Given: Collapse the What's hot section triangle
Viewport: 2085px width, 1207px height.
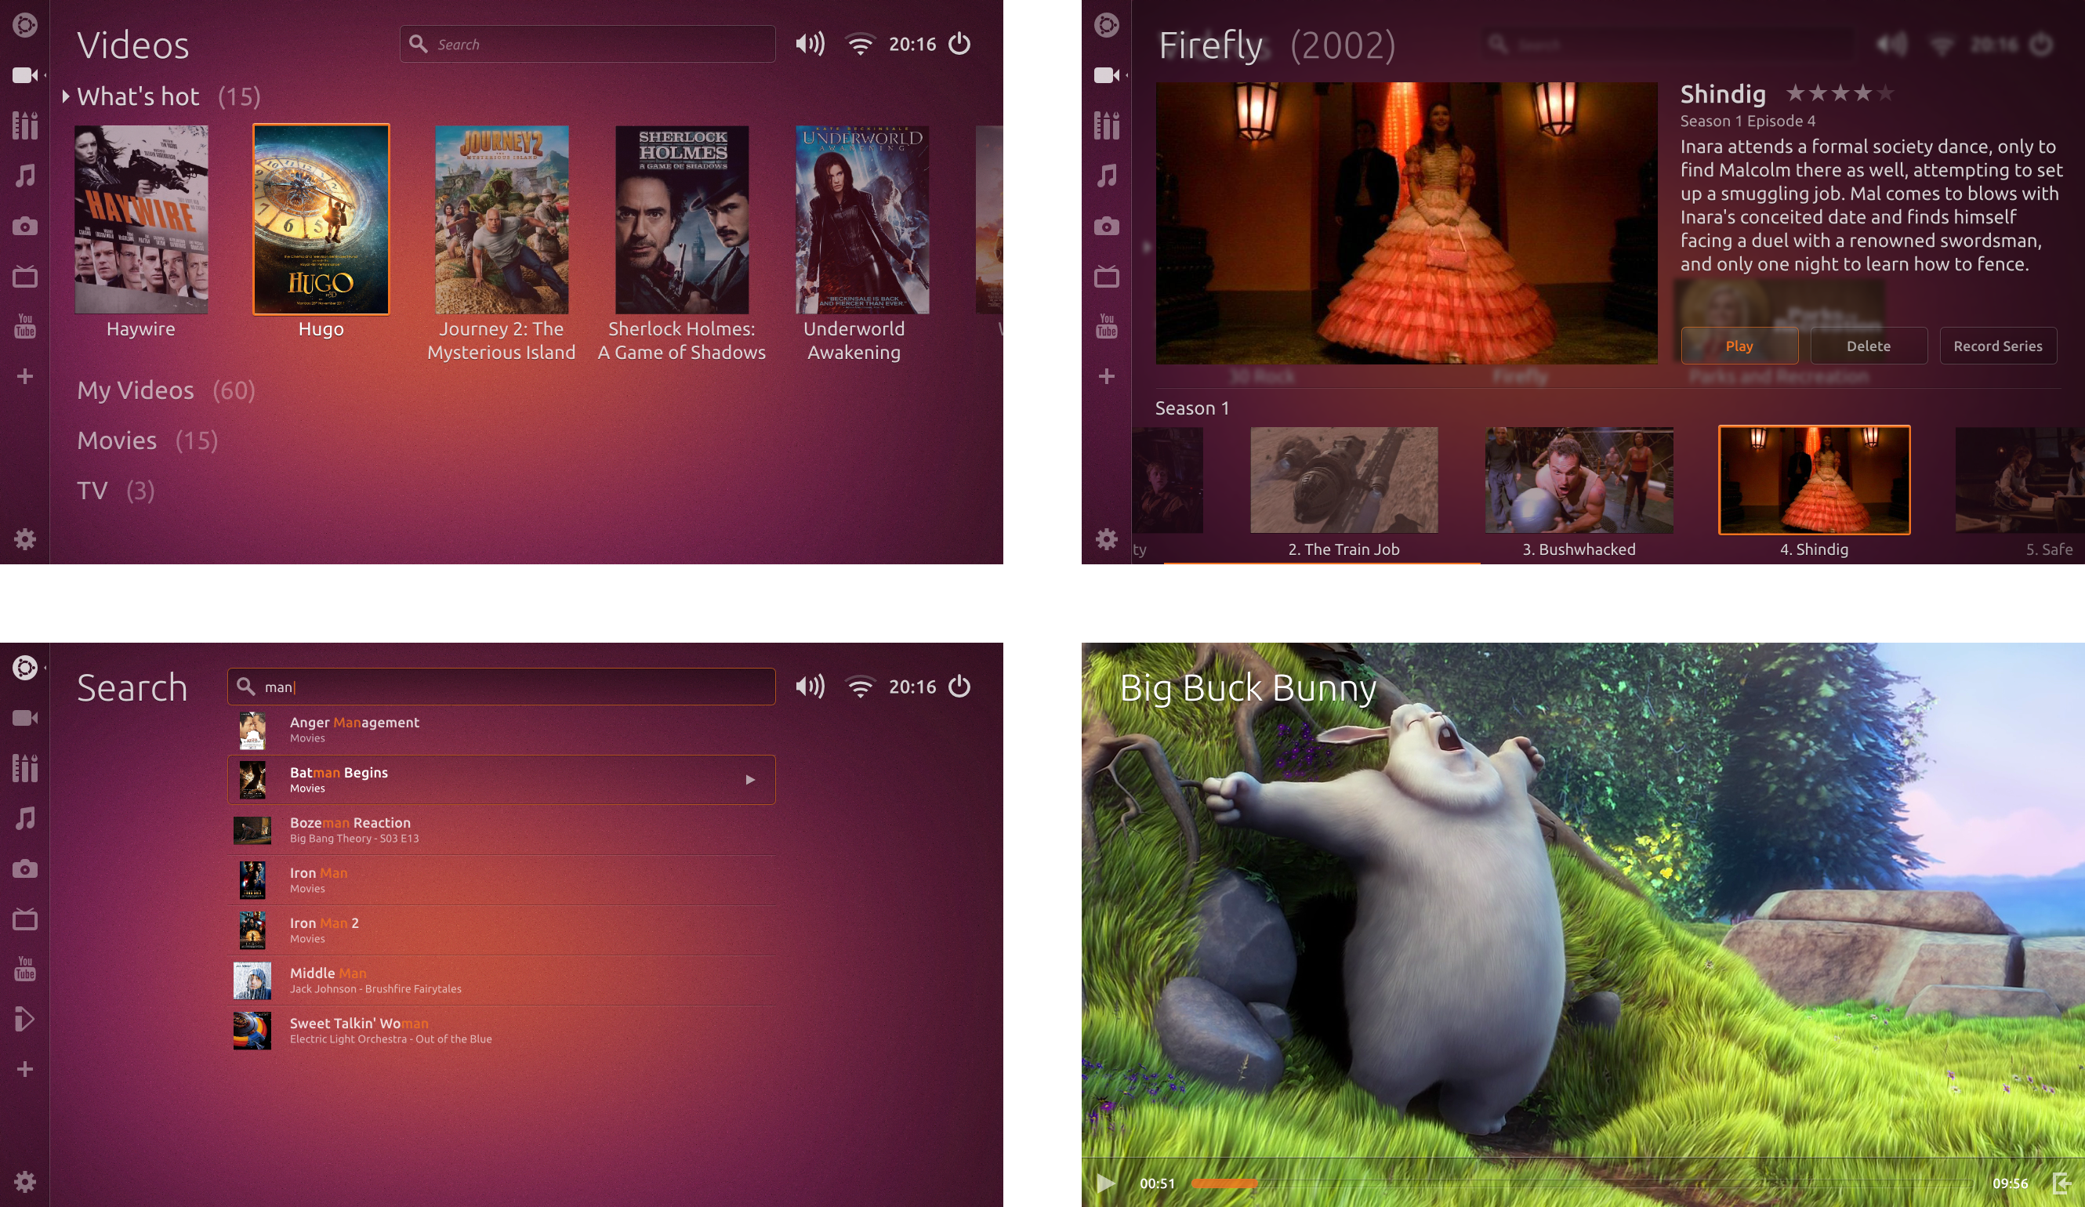Looking at the screenshot, I should [x=65, y=96].
